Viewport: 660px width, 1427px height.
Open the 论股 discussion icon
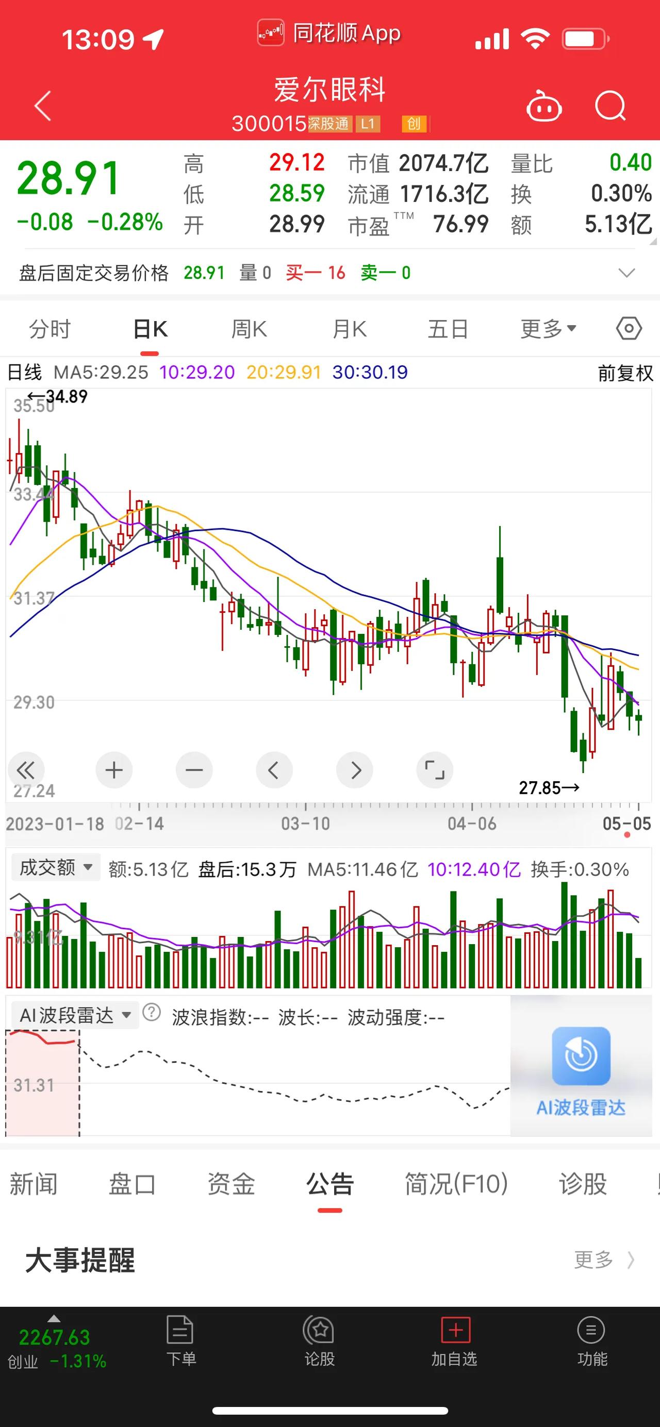(x=319, y=1341)
